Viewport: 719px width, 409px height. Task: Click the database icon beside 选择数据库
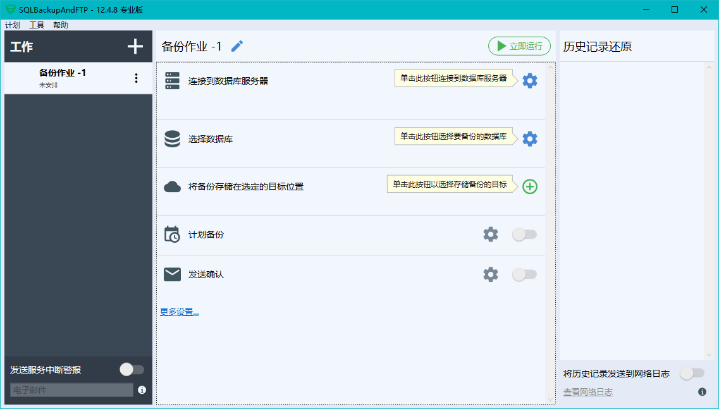173,139
